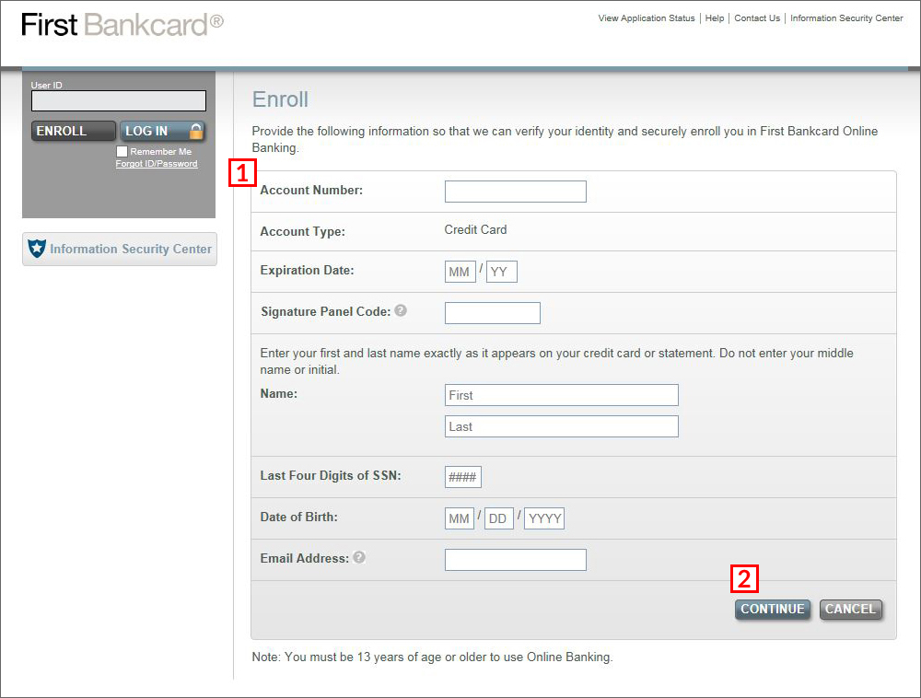The width and height of the screenshot is (921, 698).
Task: Focus the Email Address field
Action: pyautogui.click(x=515, y=560)
